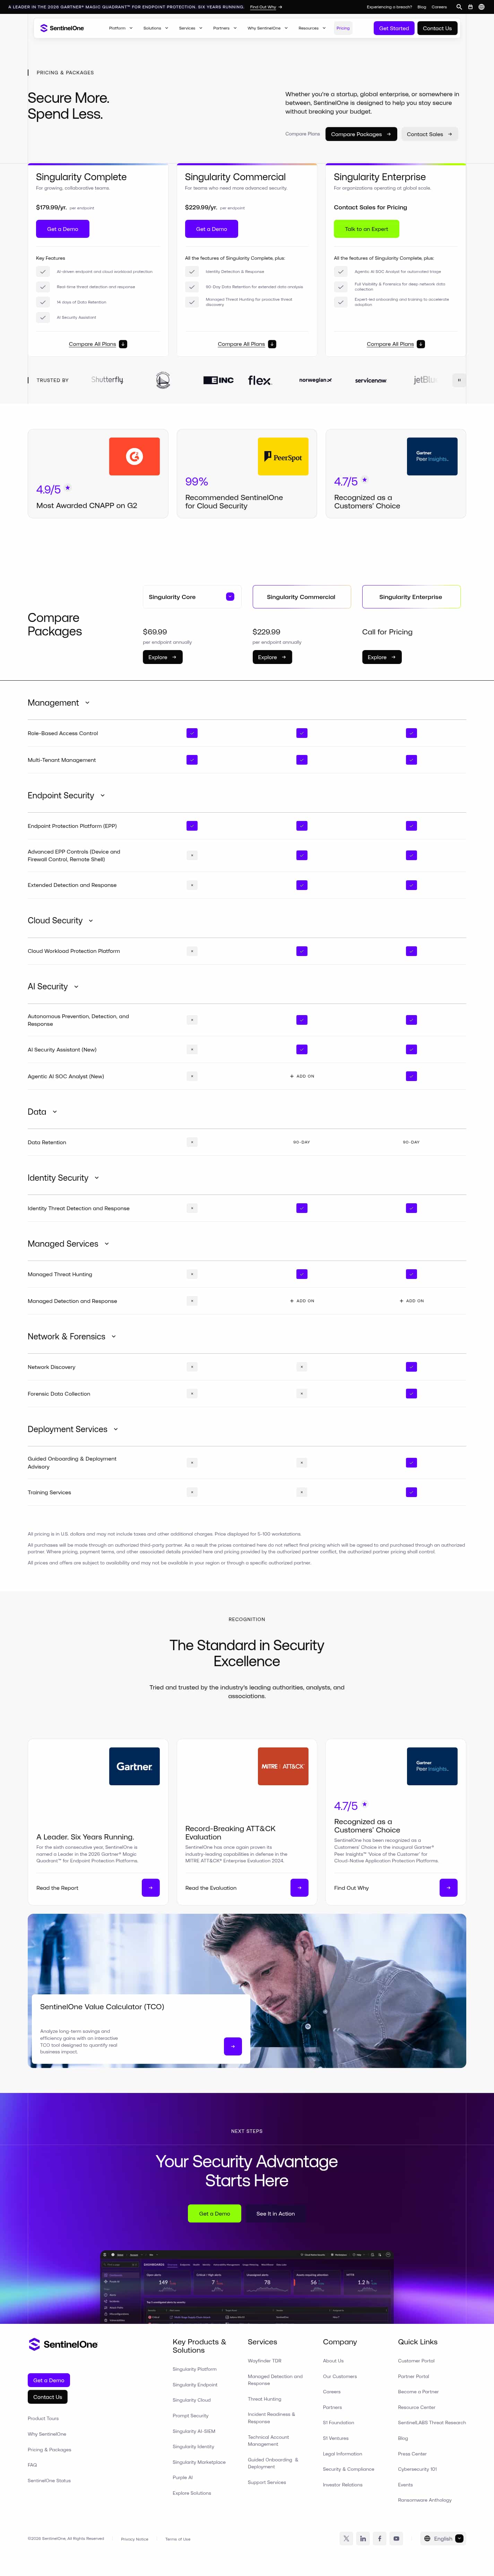Click the SentinelOne logo in header
This screenshot has width=494, height=2576.
click(x=62, y=28)
